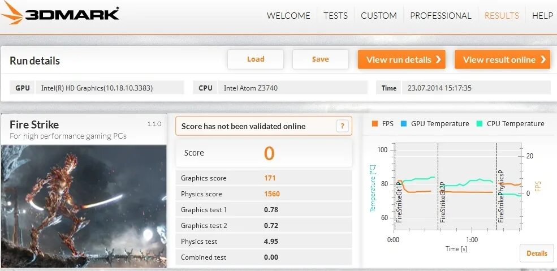Toggle the GPU Temperature legend swatch
Screen dimensions: 557x271
point(404,124)
